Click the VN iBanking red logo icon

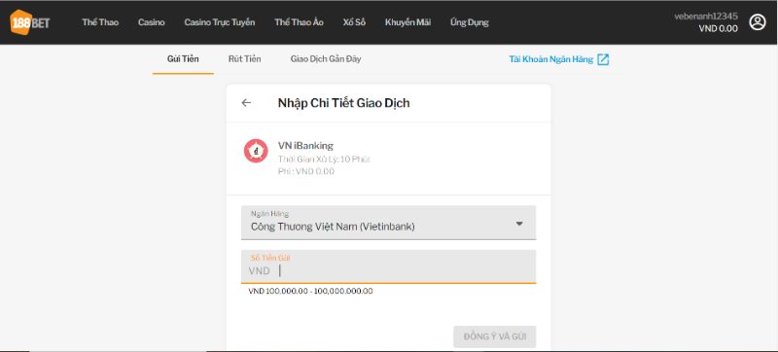256,152
